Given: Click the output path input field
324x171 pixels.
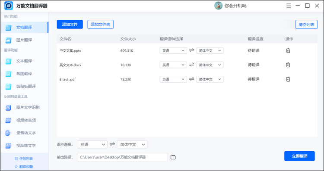Looking at the screenshot, I should [x=122, y=157].
